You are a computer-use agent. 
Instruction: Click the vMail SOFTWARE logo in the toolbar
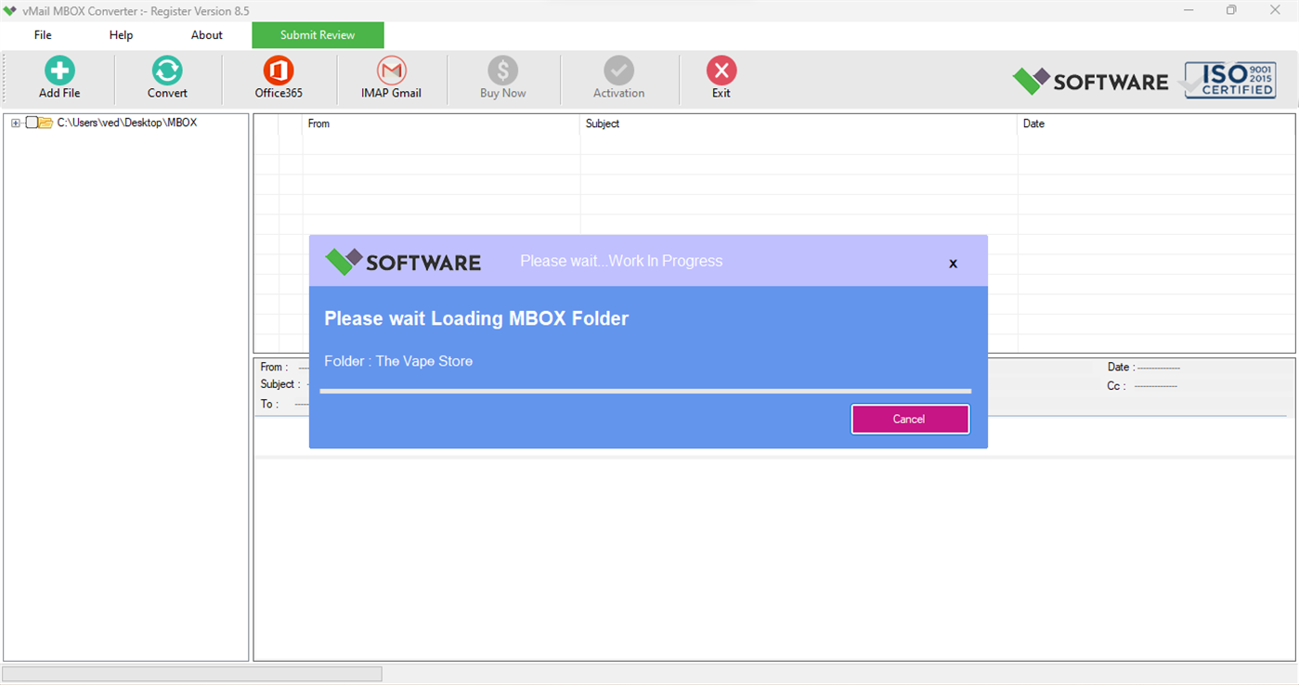click(1089, 81)
